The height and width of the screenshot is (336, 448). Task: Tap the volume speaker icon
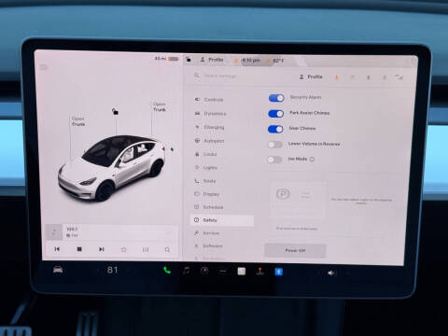coord(331,273)
